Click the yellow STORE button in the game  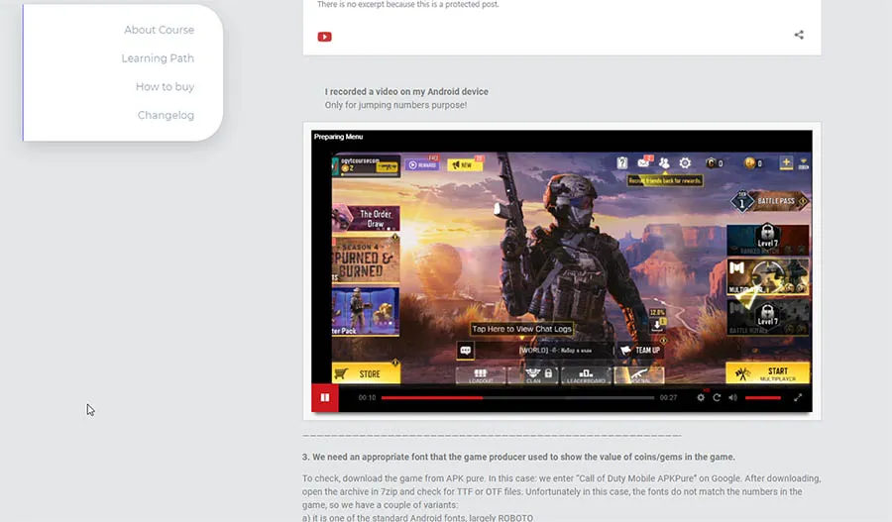click(366, 373)
